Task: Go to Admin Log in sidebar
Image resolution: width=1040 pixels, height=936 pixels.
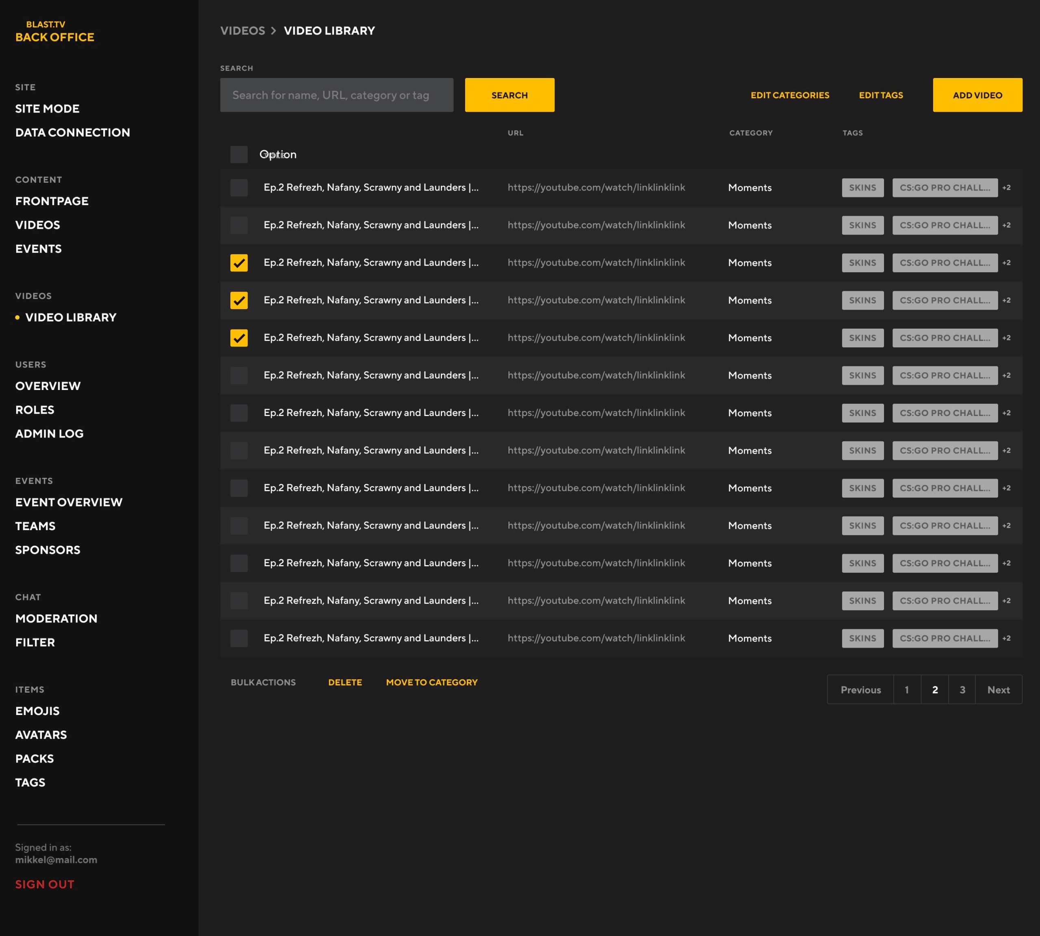Action: (x=50, y=433)
